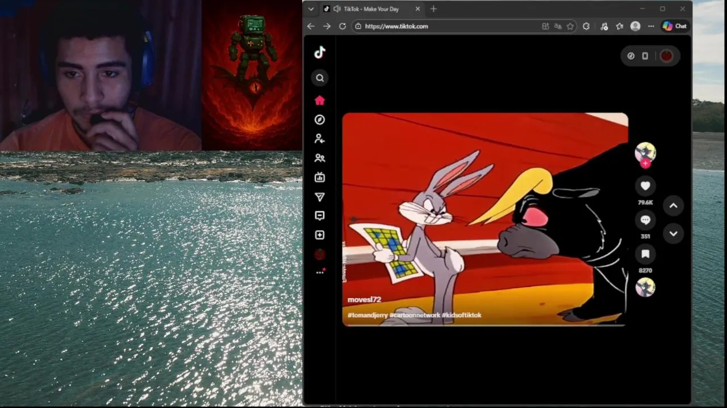Open the favorites list icon
Screen dimensions: 727x408
coord(620,26)
